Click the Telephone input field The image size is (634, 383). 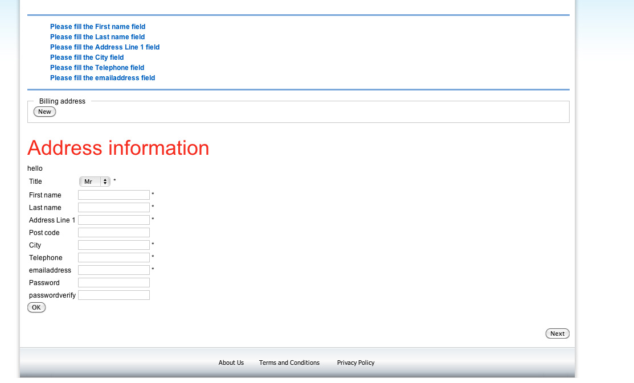point(113,257)
